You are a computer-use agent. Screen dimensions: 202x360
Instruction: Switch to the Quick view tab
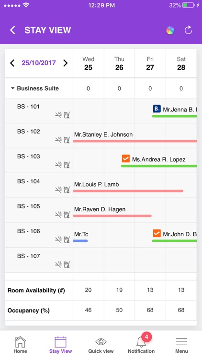tap(101, 345)
